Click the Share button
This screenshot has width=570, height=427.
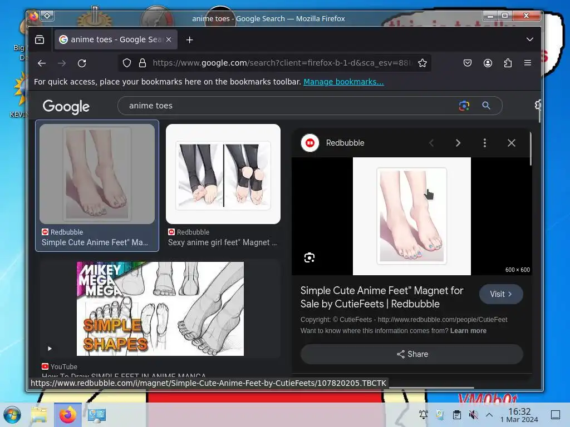pos(412,354)
